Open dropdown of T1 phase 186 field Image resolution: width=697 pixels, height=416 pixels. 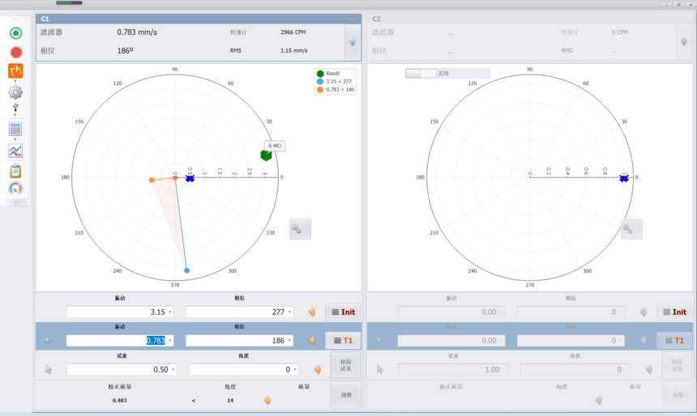pyautogui.click(x=290, y=341)
